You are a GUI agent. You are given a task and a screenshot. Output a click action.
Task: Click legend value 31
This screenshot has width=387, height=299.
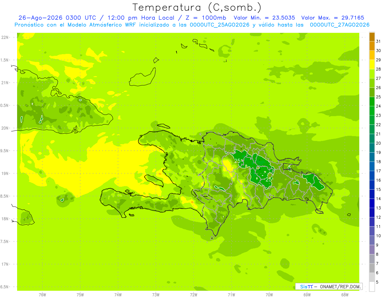(x=378, y=41)
